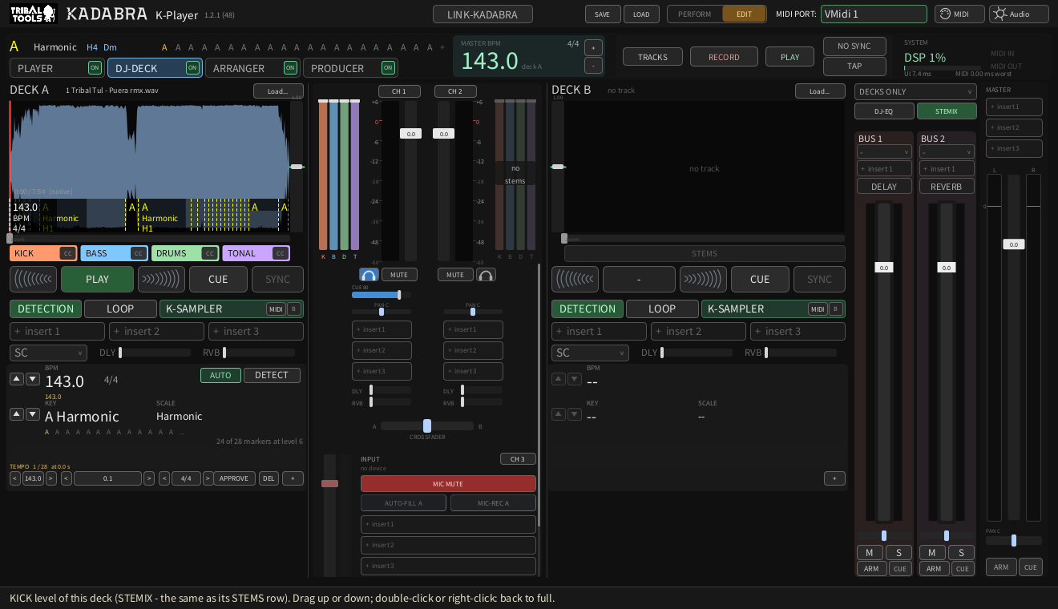Toggle the PLAYER module ON switch
This screenshot has height=609, width=1058.
(95, 68)
